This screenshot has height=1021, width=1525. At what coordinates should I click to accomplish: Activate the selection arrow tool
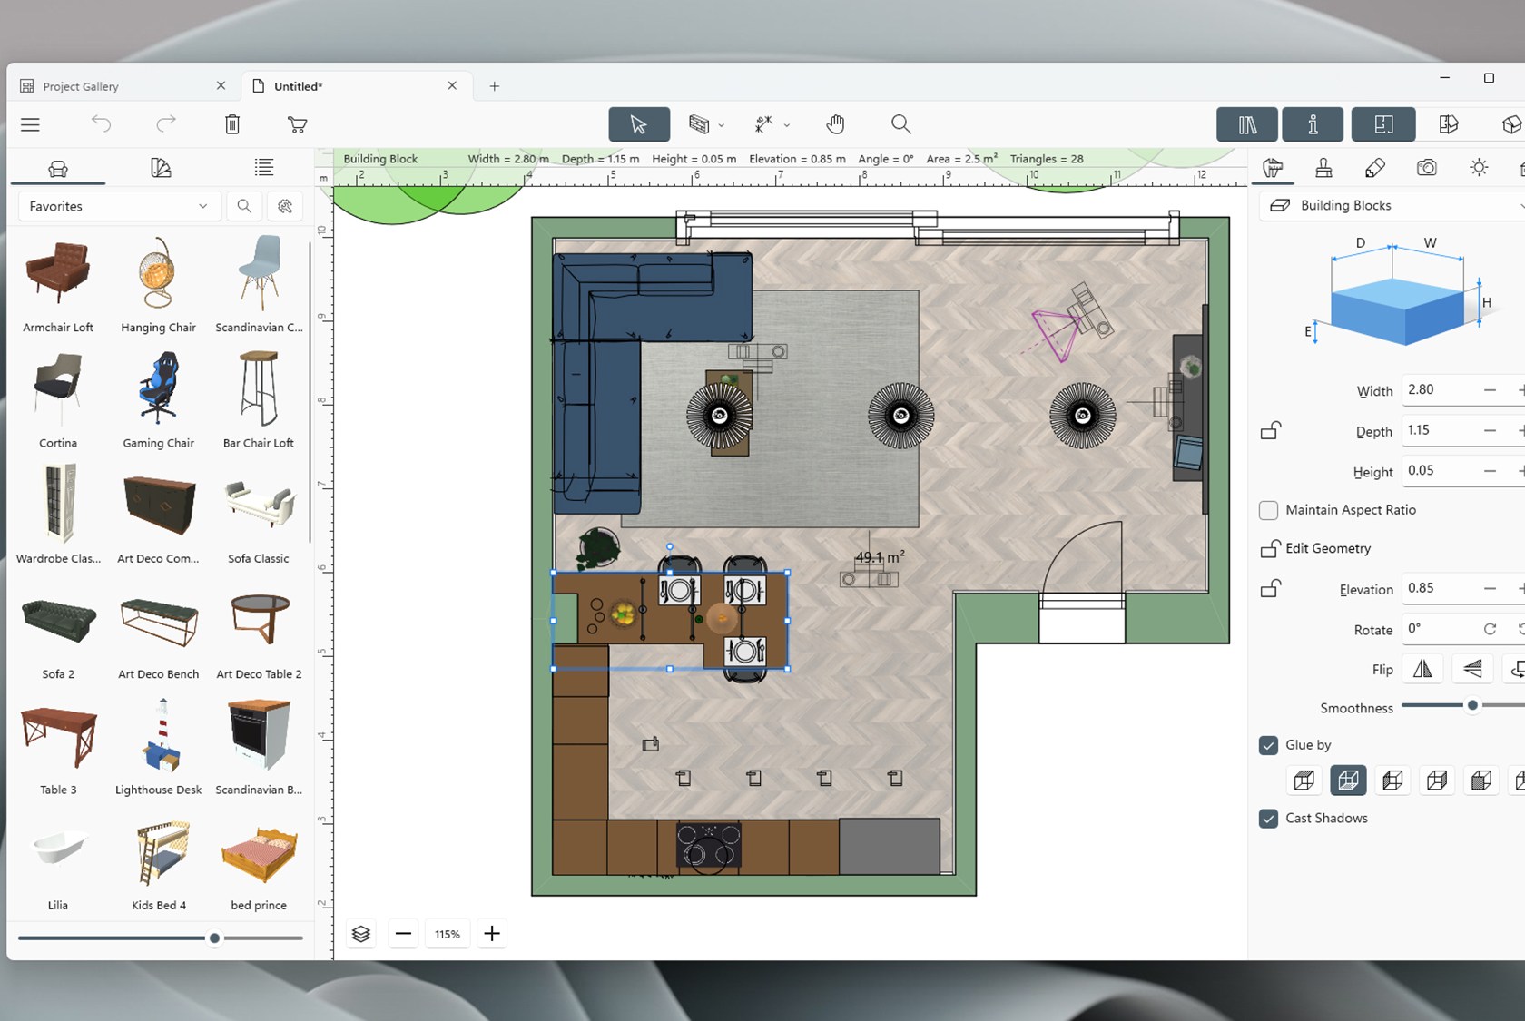click(x=639, y=124)
